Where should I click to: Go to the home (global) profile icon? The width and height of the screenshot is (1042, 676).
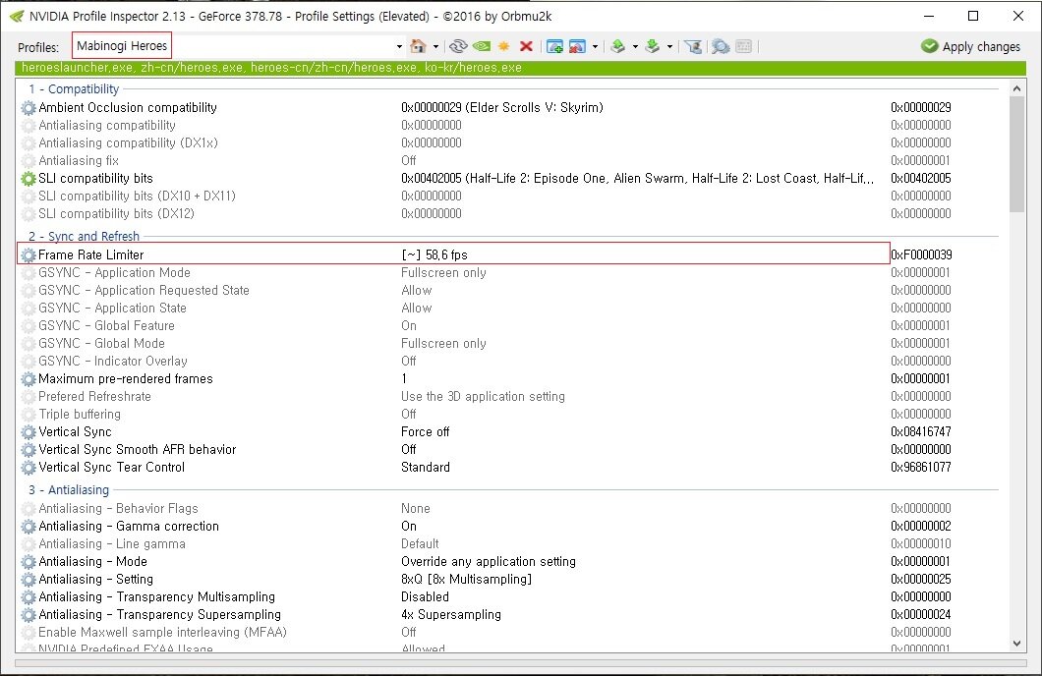[418, 46]
